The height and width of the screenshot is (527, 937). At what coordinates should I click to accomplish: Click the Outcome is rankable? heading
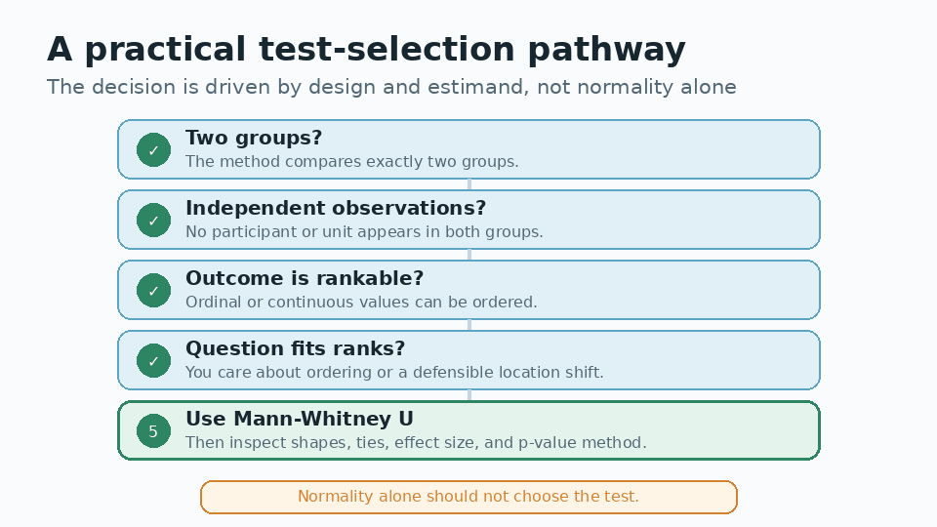coord(305,278)
